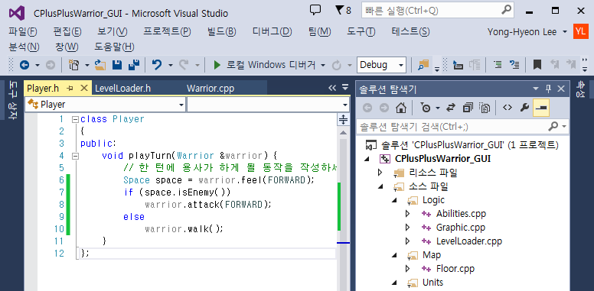
Task: Open Yong-Hyeon Lee account dropdown
Action: click(565, 32)
